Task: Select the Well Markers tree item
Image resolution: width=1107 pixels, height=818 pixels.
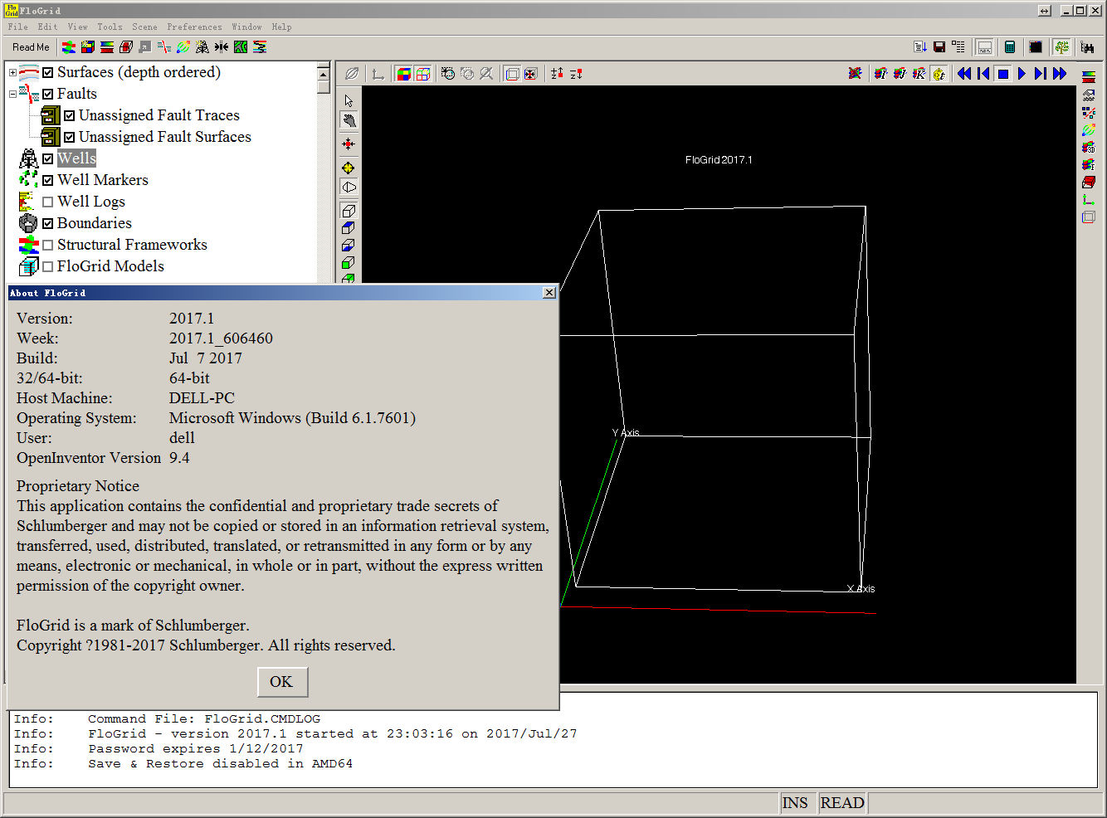Action: 103,180
